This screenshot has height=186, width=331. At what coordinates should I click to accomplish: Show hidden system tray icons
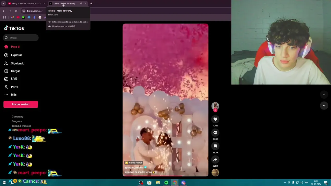click(x=285, y=183)
